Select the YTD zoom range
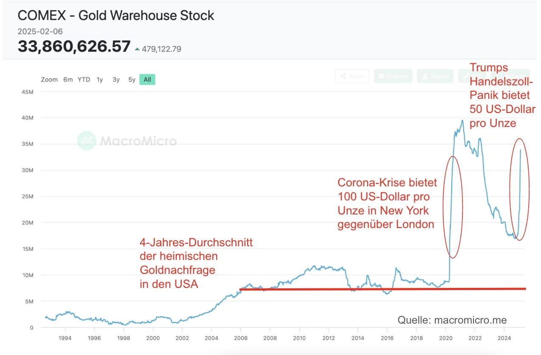Image resolution: width=541 pixels, height=355 pixels. coord(84,79)
